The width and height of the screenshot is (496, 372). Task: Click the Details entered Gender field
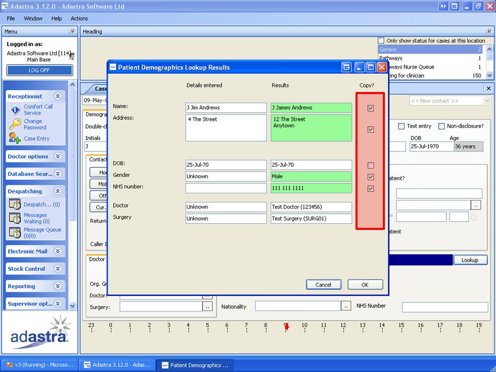tap(226, 176)
